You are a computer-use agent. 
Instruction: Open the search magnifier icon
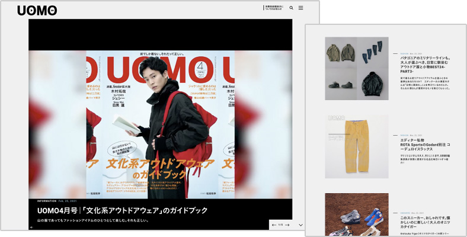pyautogui.click(x=291, y=8)
